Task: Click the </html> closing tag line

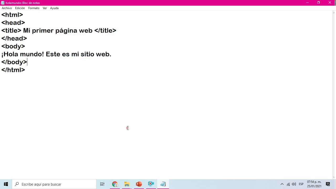Action: click(13, 70)
